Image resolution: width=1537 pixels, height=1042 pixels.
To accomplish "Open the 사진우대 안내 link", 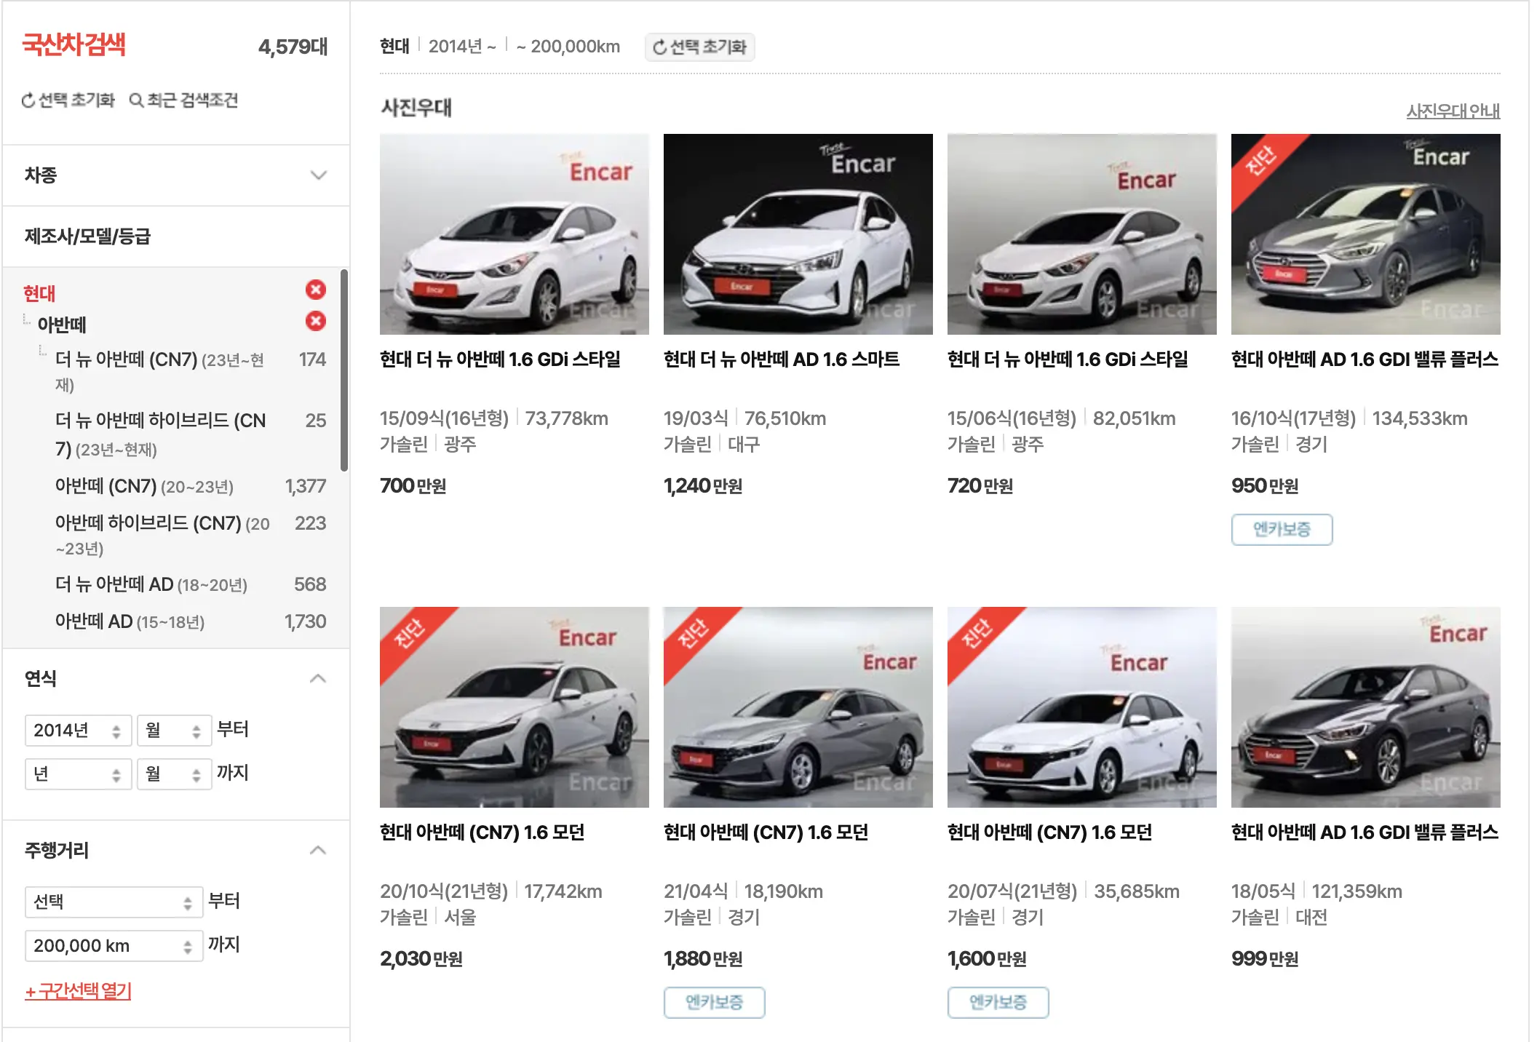I will (x=1453, y=111).
